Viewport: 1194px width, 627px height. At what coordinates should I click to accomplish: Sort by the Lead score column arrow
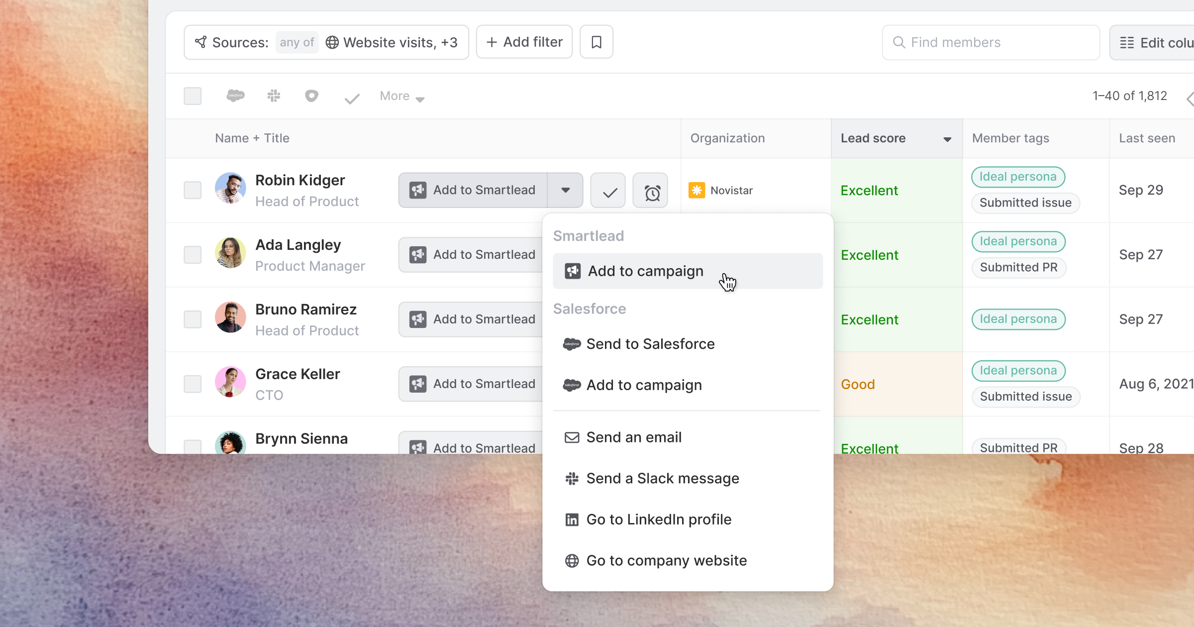click(x=947, y=139)
